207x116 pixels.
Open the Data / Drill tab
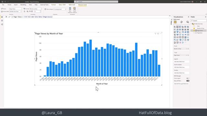click(x=62, y=5)
